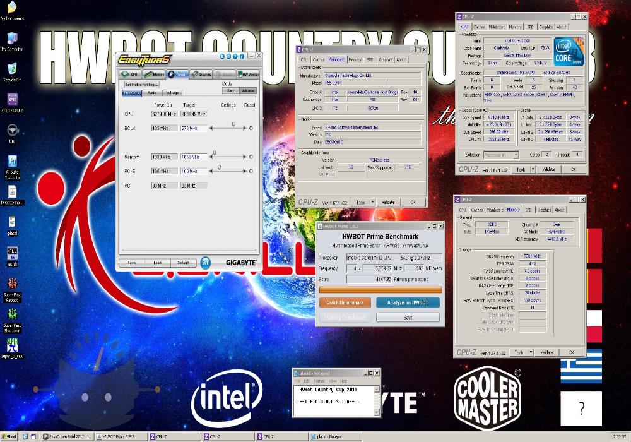Click the Memory frequency slider handle
Viewport: 631px width, 442px height.
[215, 153]
